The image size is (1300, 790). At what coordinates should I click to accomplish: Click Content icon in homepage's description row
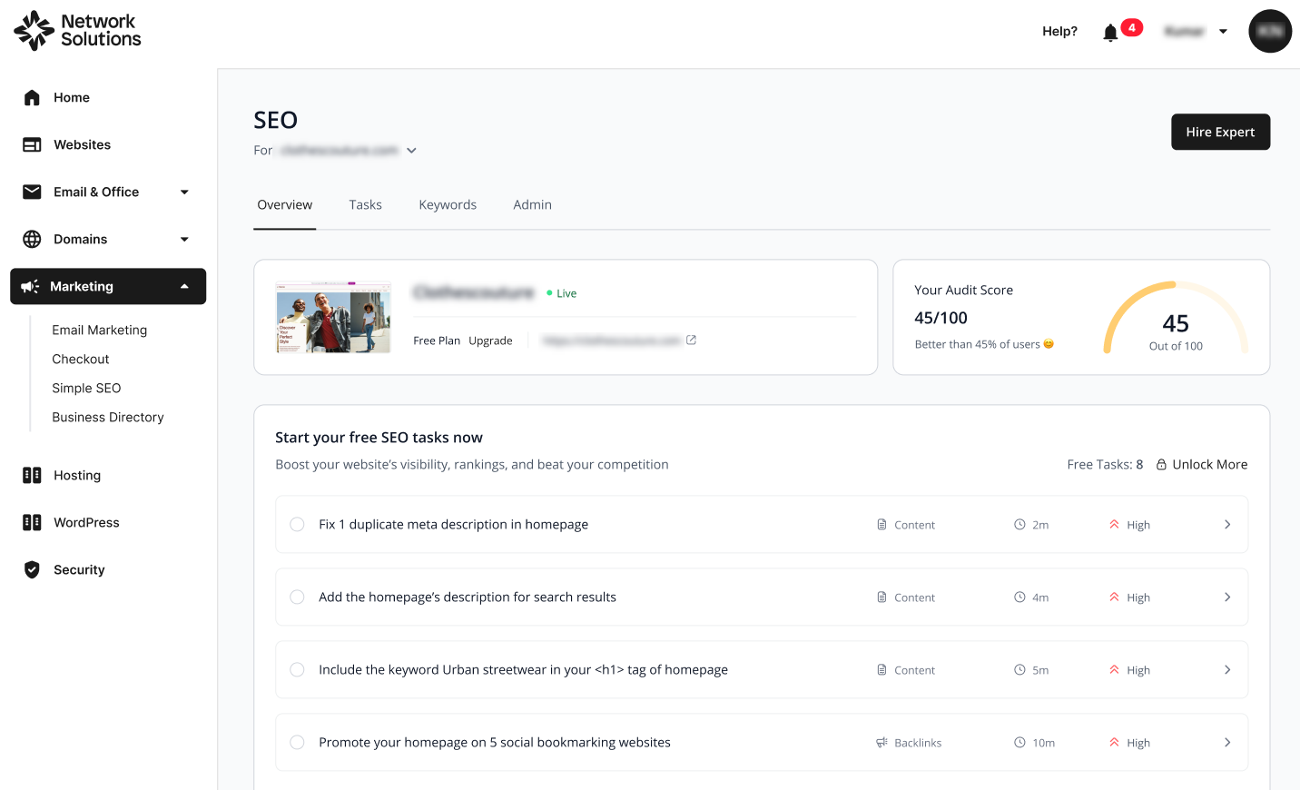coord(881,597)
